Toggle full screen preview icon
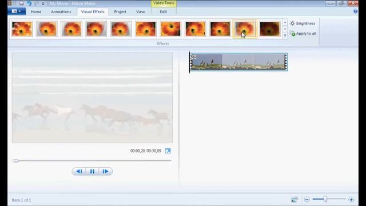 [x=168, y=151]
